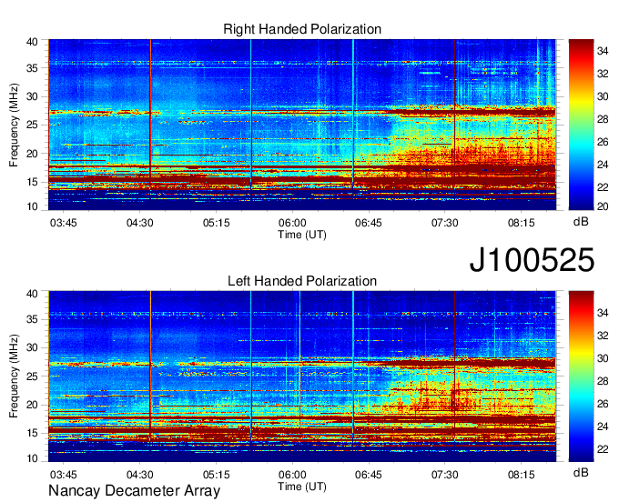Click the 20 MHz frequency tick of Left Handed plot
This screenshot has width=619, height=502.
click(33, 405)
